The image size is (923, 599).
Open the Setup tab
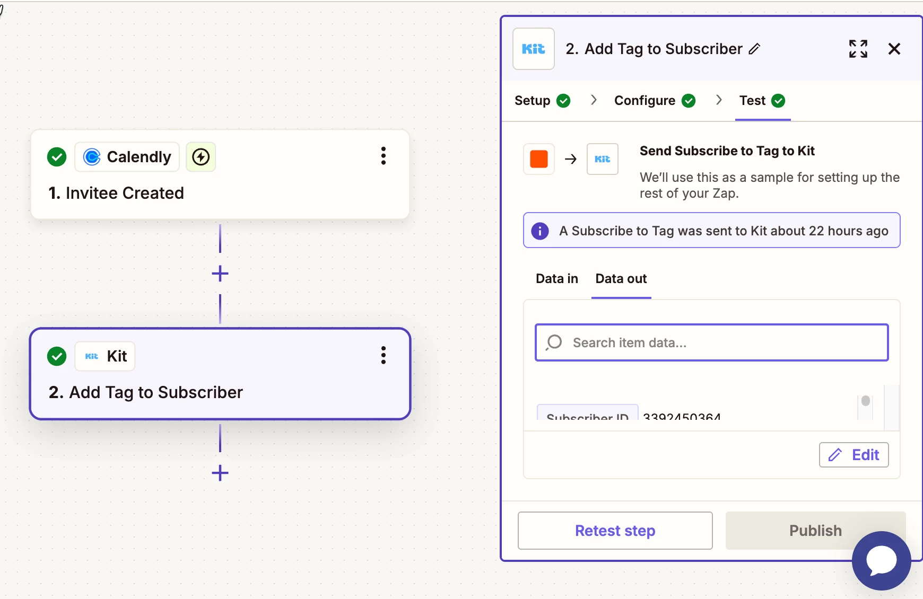(542, 101)
